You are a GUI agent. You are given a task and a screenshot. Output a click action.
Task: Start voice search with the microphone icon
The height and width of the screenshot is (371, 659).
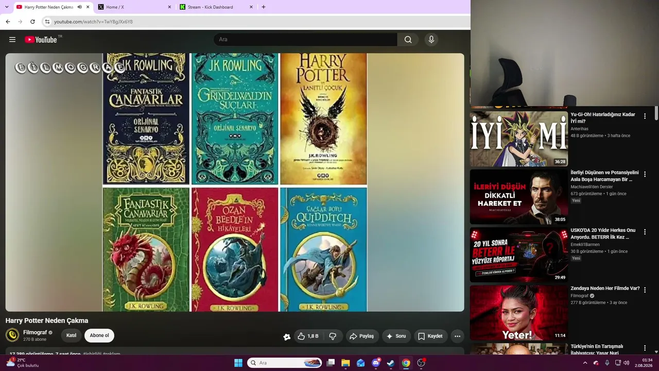click(431, 40)
